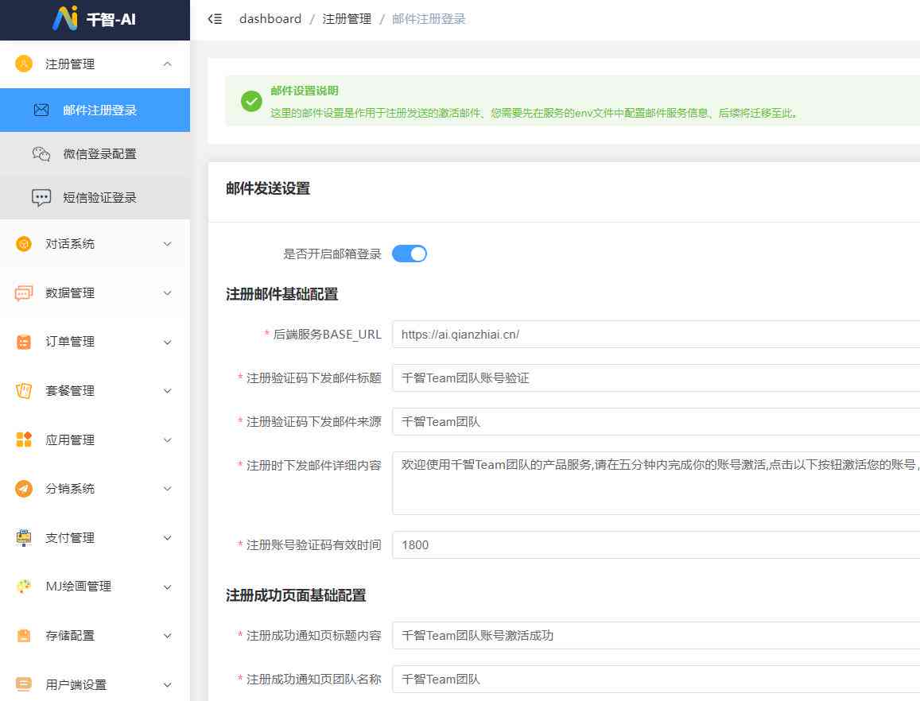Expand the 分销系统 chevron
This screenshot has width=920, height=701.
[x=167, y=489]
